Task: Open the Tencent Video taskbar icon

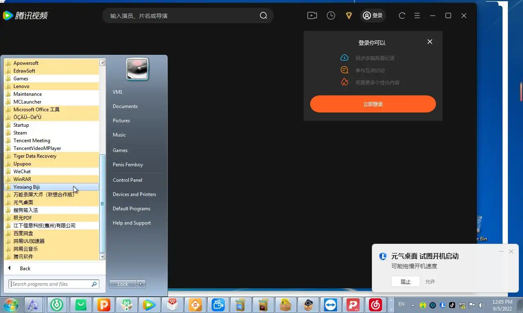Action: (150, 304)
